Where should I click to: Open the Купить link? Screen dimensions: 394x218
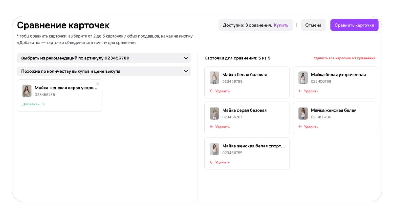[281, 25]
